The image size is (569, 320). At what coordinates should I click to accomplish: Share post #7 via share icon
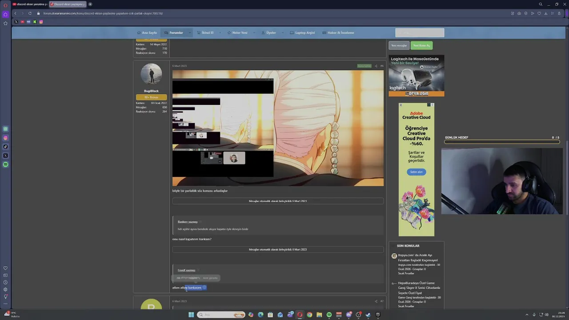click(376, 301)
